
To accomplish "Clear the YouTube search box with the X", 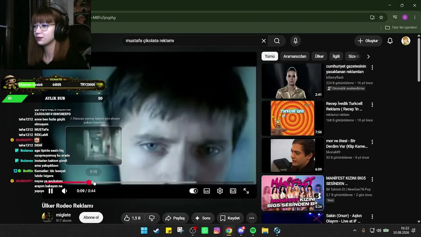I will click(264, 41).
